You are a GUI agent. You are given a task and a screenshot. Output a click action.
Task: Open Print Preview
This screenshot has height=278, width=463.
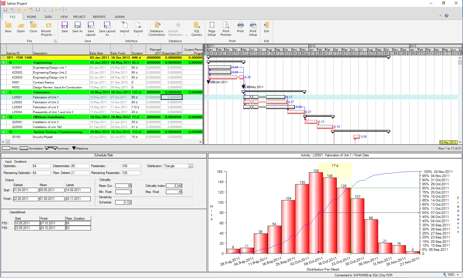226,29
